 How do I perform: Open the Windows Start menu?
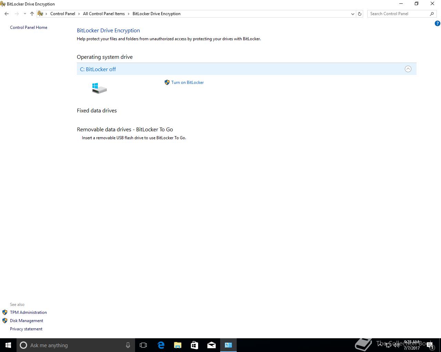point(8,345)
